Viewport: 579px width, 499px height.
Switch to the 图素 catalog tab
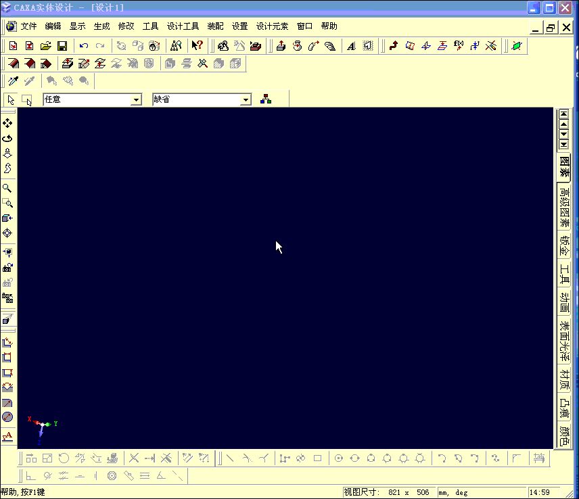point(564,167)
